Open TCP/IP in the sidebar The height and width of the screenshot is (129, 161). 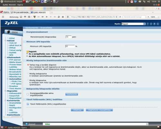pos(13,43)
